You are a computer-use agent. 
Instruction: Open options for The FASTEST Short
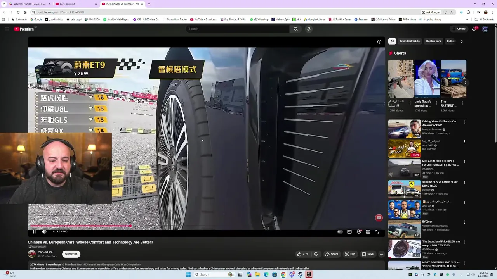click(x=462, y=103)
